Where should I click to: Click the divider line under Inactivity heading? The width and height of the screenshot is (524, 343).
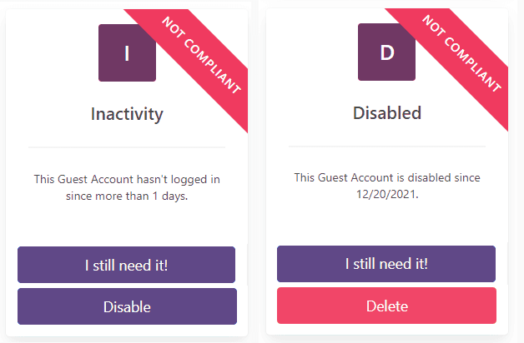pos(127,147)
